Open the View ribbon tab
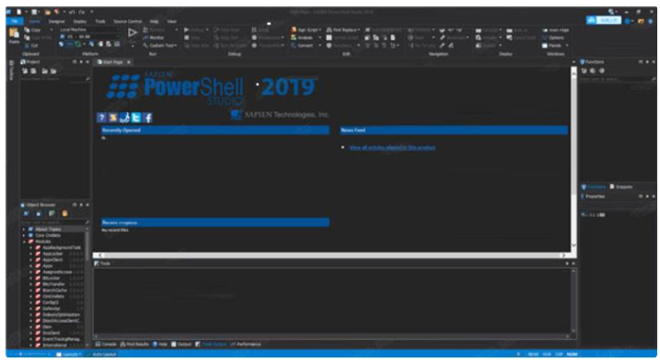 (172, 21)
